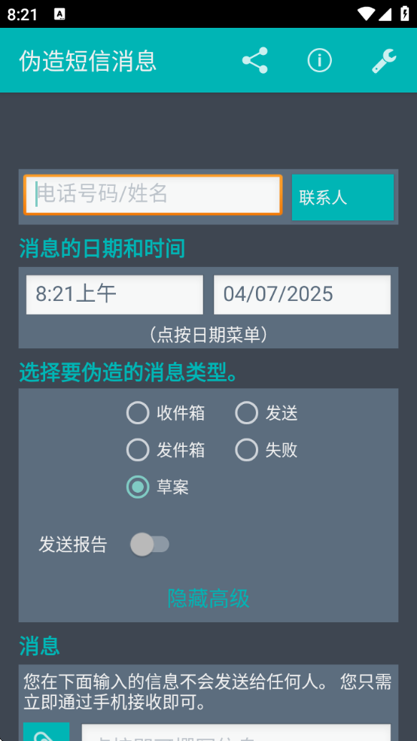The width and height of the screenshot is (417, 741).
Task: Toggle the 发送报告 switch
Action: pos(150,545)
